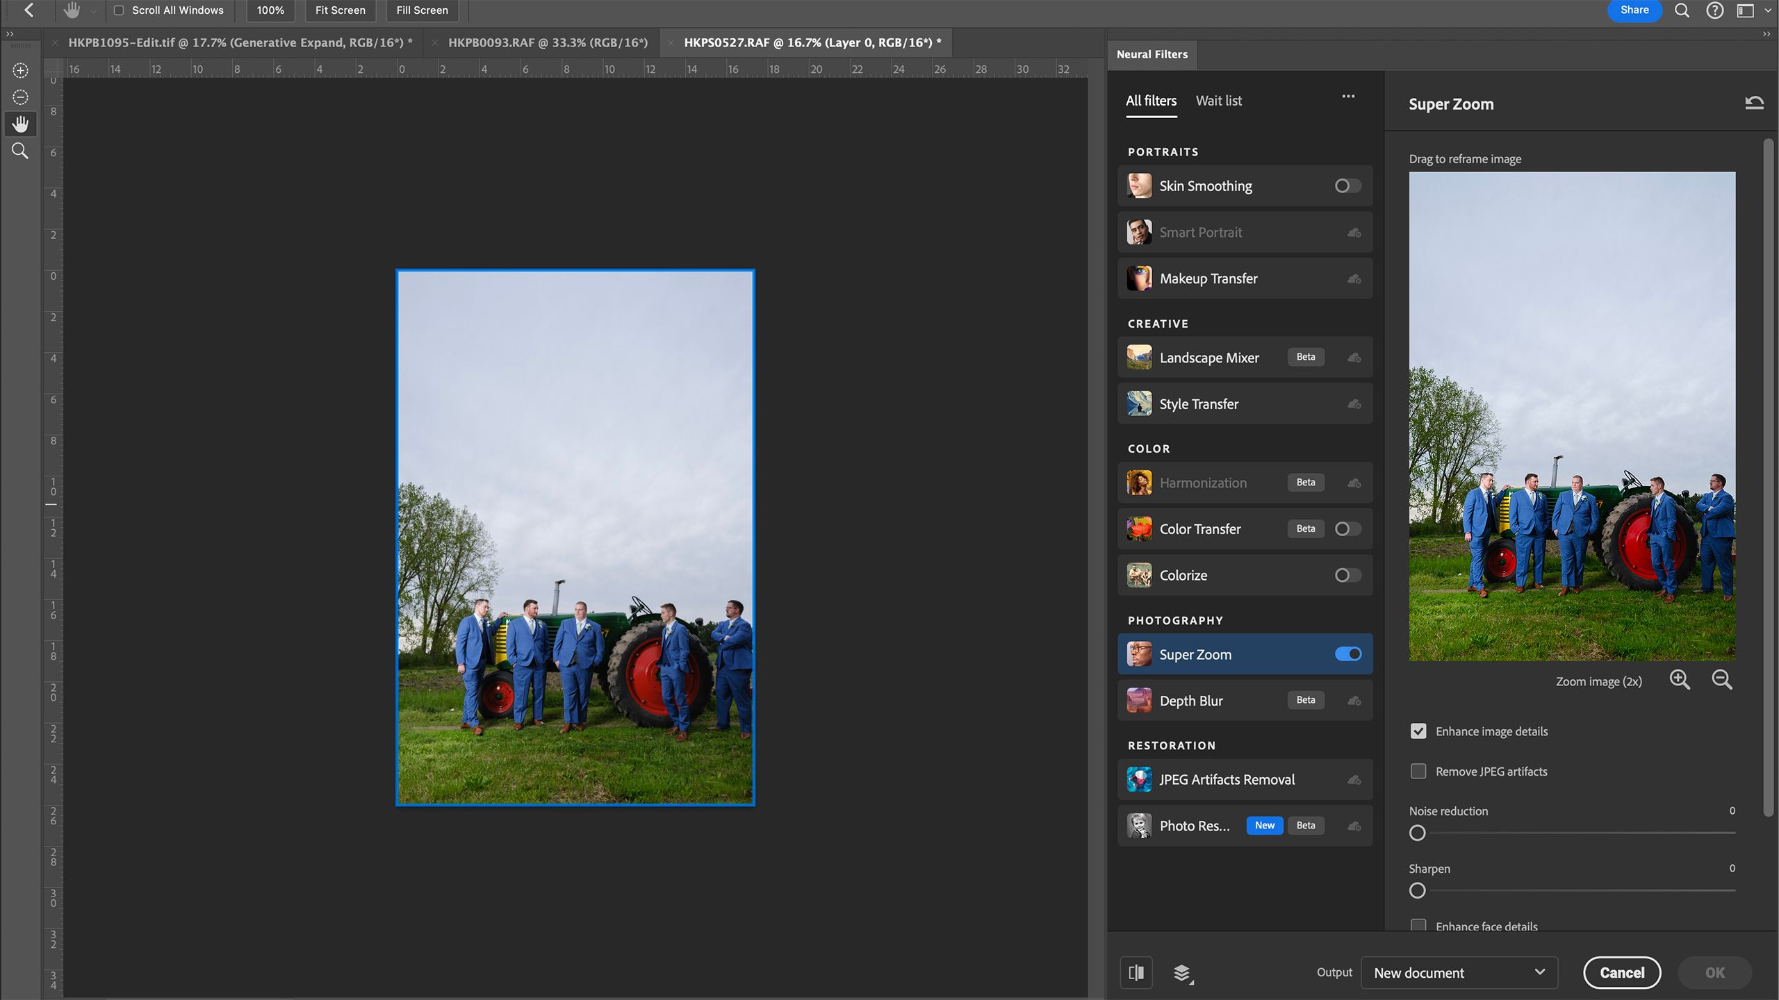Click the zoom in icon on Super Zoom preview
Viewport: 1779px width, 1000px height.
coord(1680,680)
